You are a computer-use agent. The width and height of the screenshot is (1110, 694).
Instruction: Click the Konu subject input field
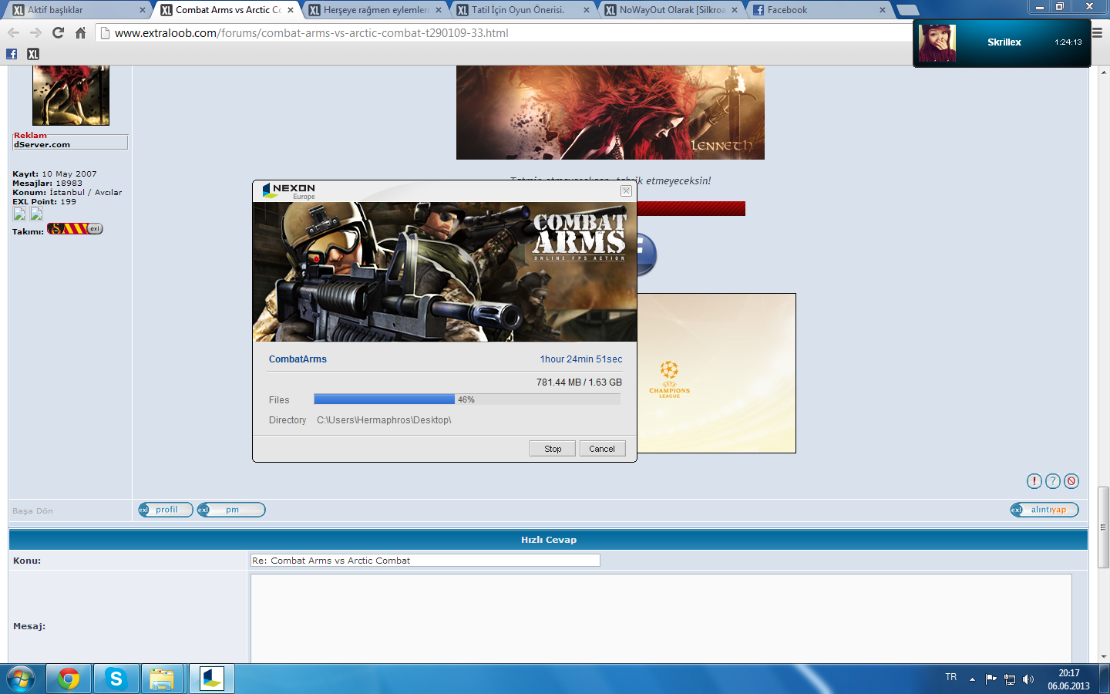(x=425, y=561)
